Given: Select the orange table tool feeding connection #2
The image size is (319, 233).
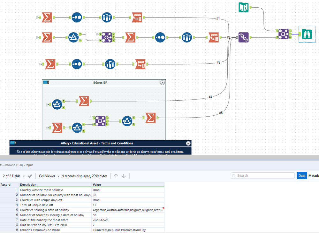Looking at the screenshot, I should [x=214, y=37].
